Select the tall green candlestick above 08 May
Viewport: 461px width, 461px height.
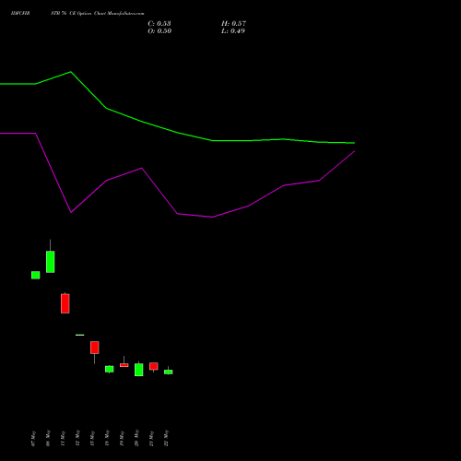51,262
